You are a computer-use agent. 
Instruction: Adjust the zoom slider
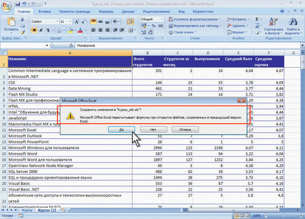283,216
